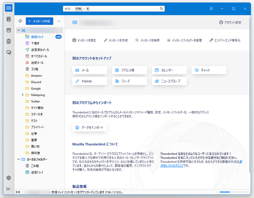
Task: Click the online status indicator icon
Action: [x=18, y=192]
